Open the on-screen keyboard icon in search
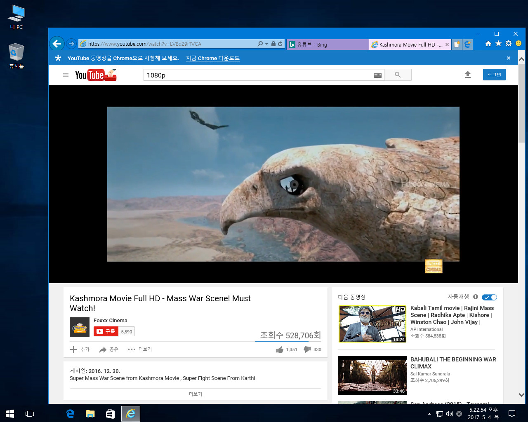Image resolution: width=528 pixels, height=422 pixels. coord(377,75)
